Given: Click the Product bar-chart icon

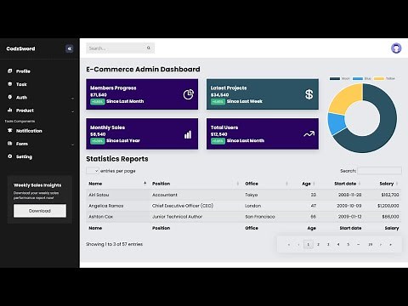Looking at the screenshot, I should coord(10,110).
